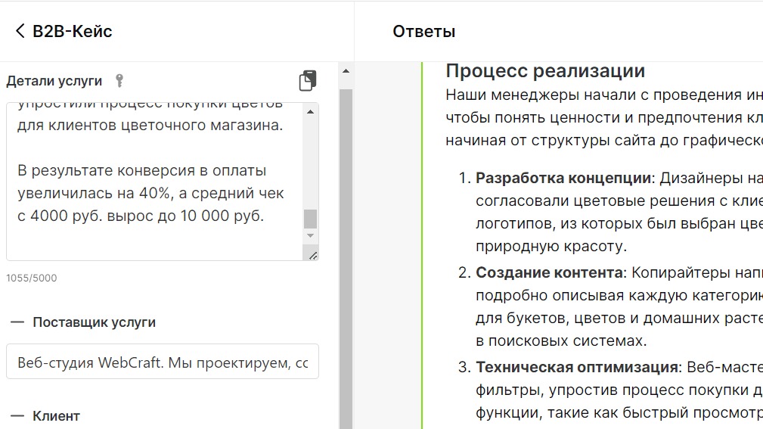The width and height of the screenshot is (763, 429).
Task: Click text 'в поисковых системах.'
Action: click(561, 341)
